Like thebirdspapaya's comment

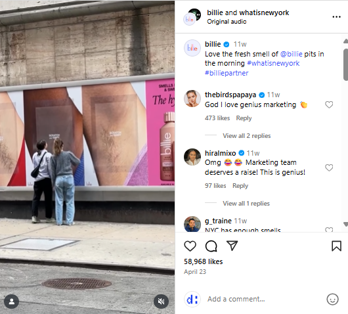tap(329, 104)
